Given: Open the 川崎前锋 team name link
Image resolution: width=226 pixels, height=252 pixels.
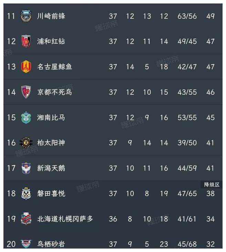Looking at the screenshot, I should pos(51,16).
